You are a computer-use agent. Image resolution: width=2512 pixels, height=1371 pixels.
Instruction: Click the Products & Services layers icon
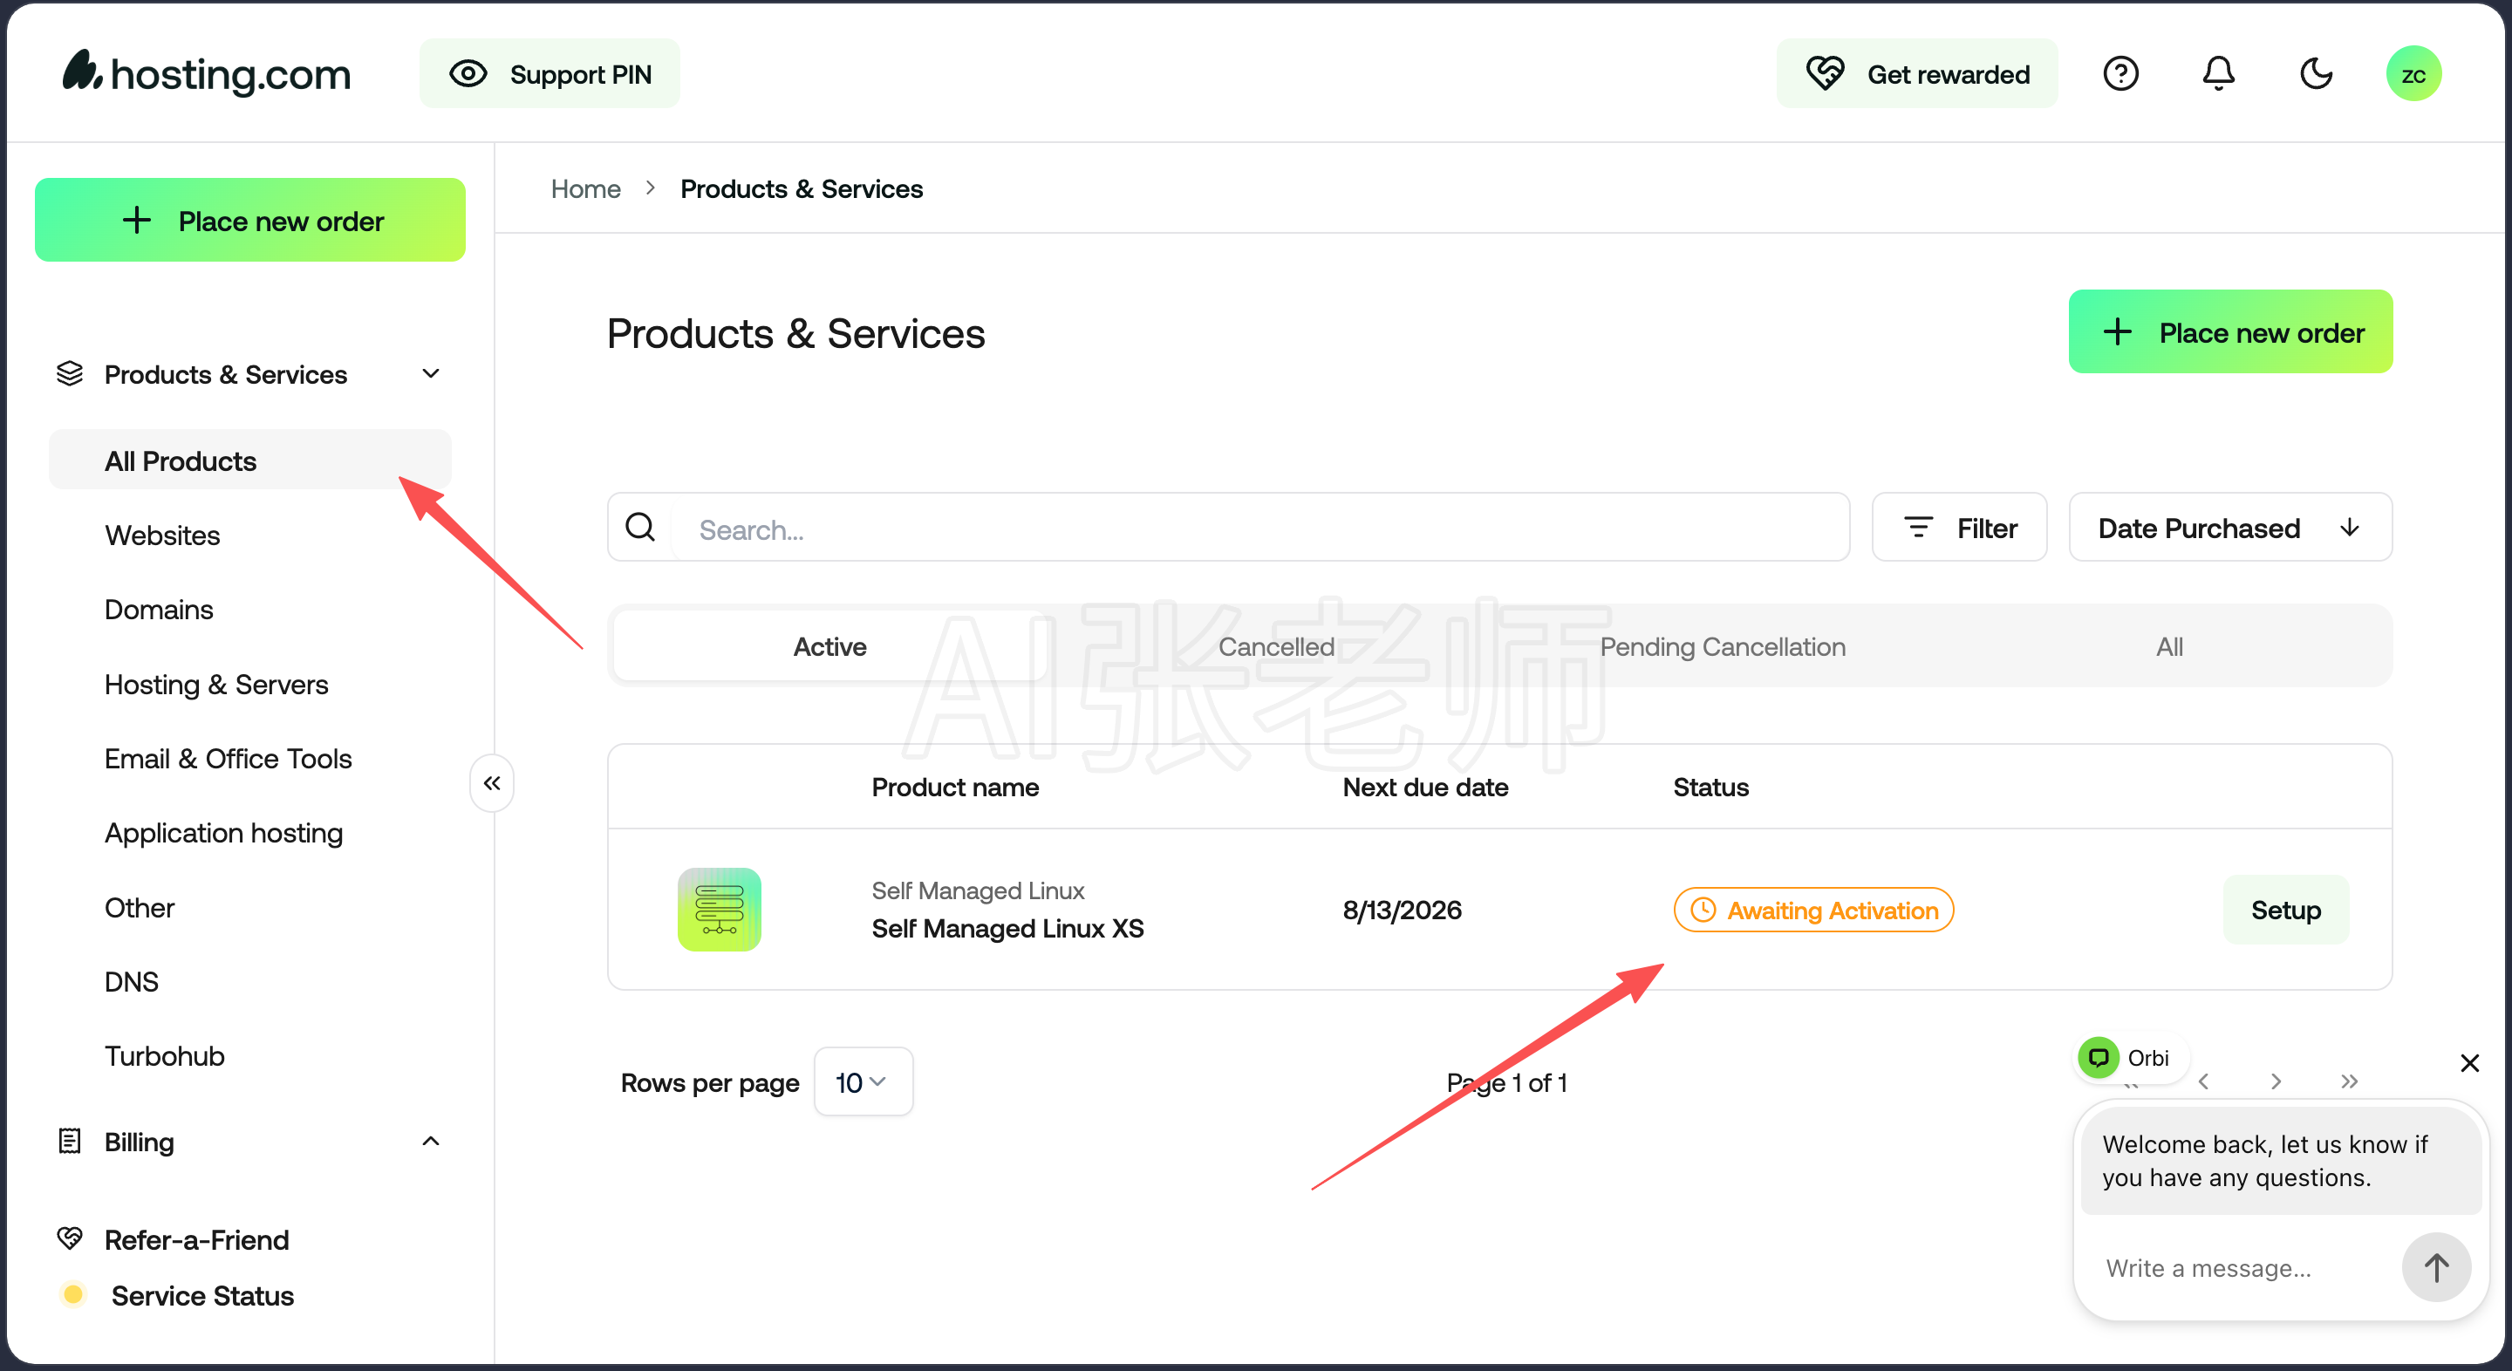[70, 374]
